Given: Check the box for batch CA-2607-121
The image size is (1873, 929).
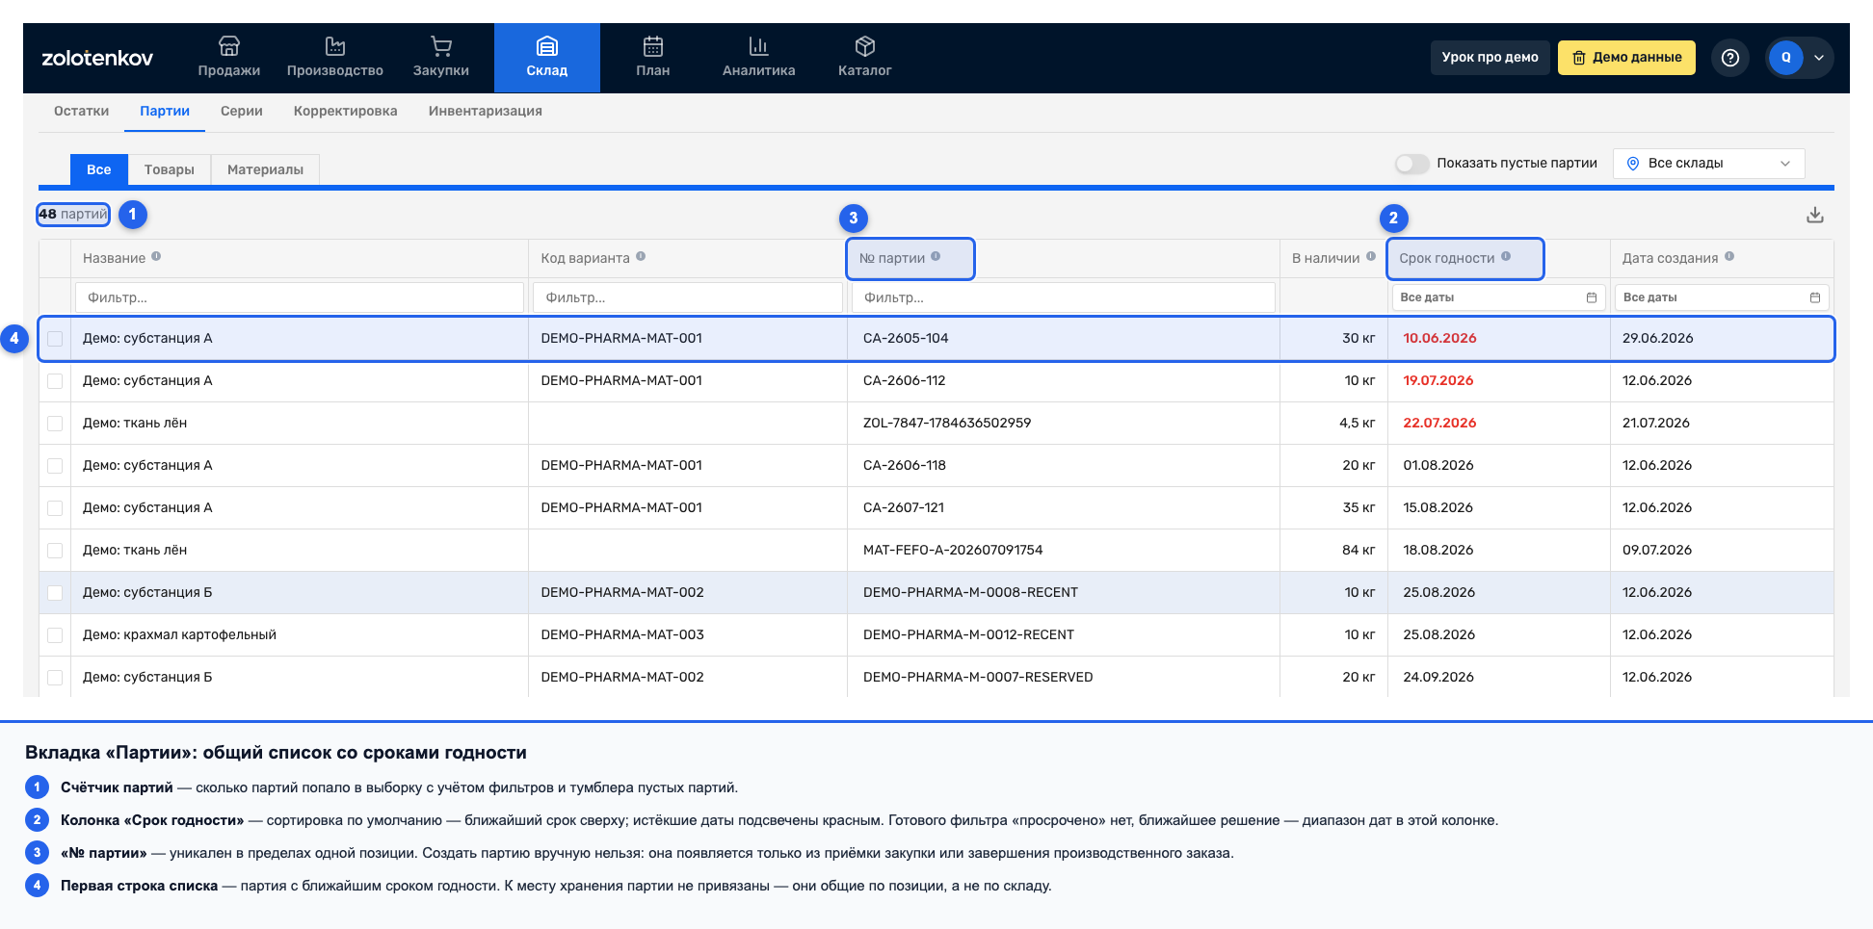Looking at the screenshot, I should point(55,508).
